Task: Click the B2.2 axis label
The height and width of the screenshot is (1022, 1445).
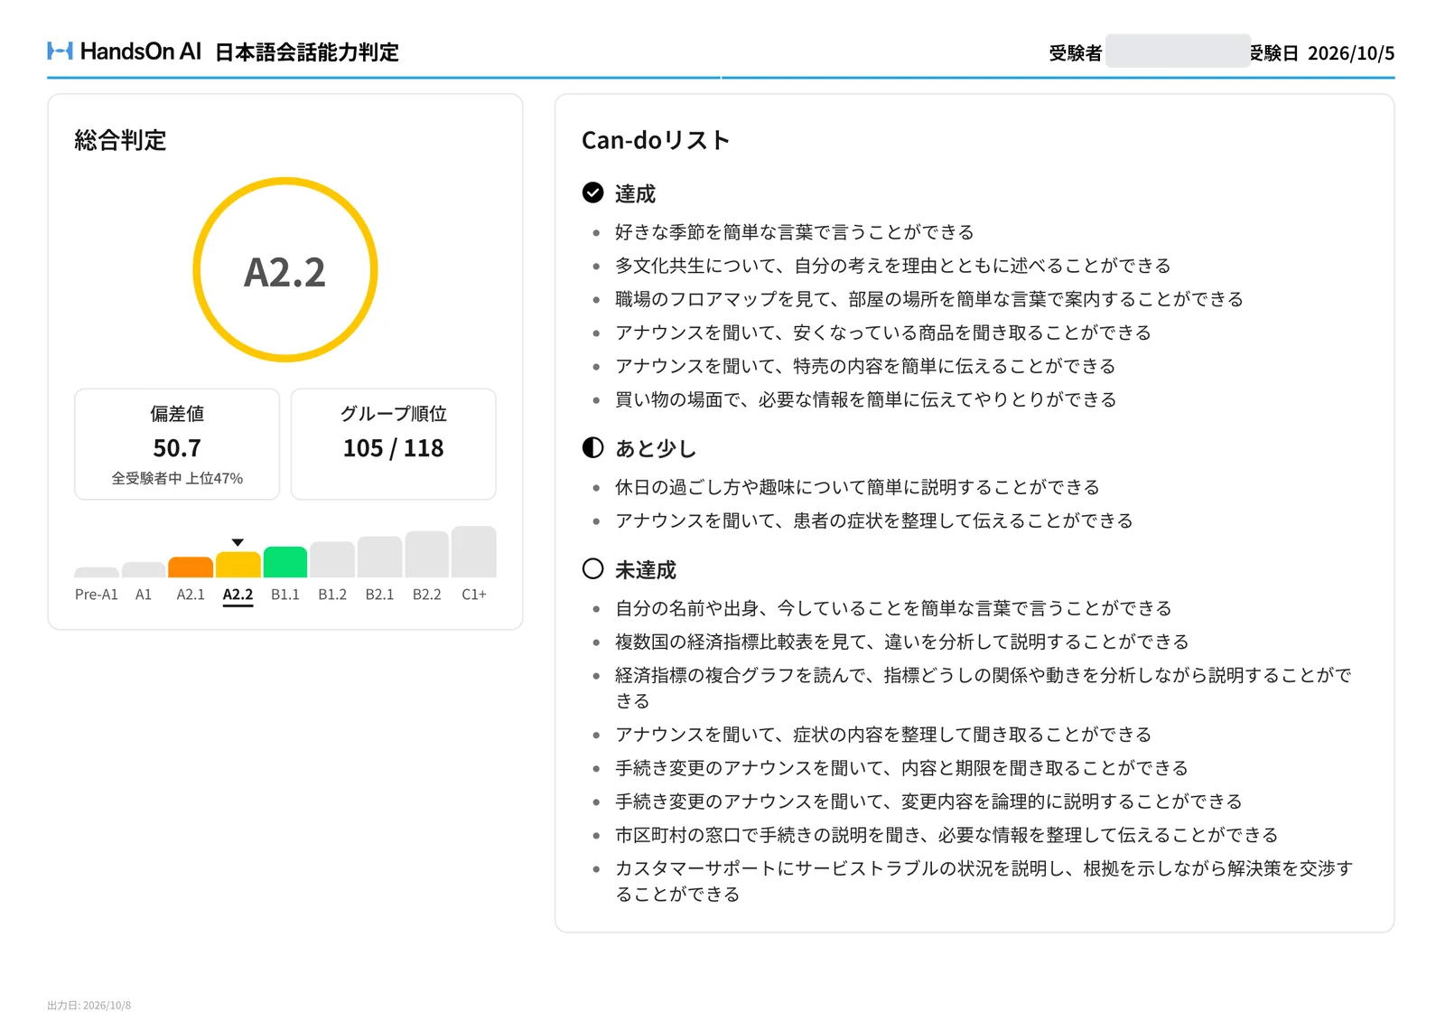Action: coord(427,595)
